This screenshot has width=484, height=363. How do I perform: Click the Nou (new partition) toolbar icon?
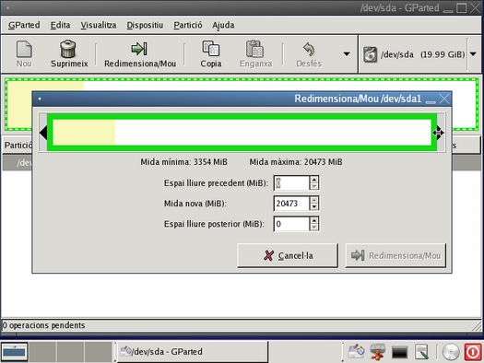point(24,50)
